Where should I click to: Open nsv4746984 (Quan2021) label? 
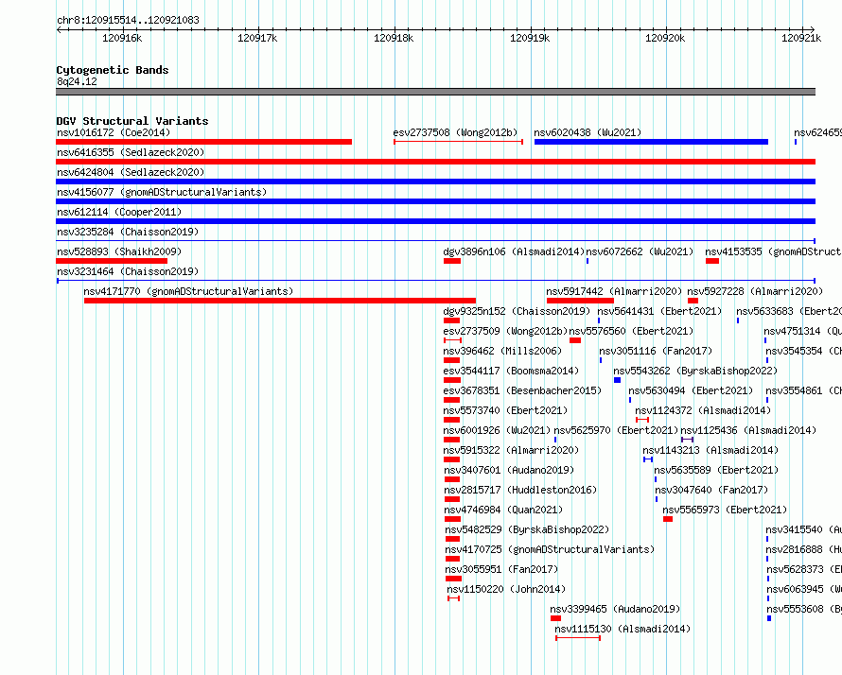pos(503,510)
